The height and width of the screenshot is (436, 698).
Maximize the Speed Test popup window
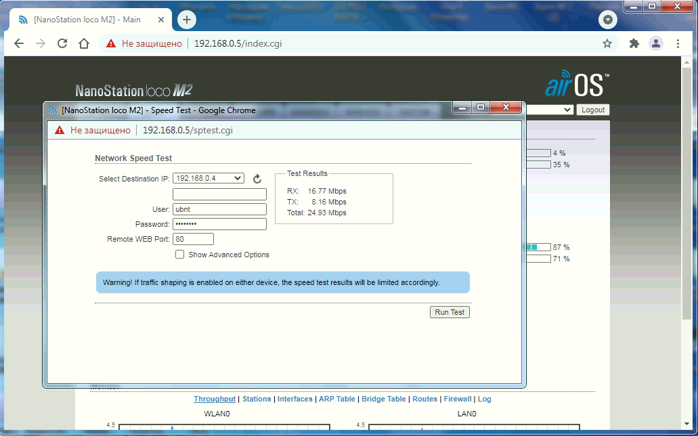(480, 107)
